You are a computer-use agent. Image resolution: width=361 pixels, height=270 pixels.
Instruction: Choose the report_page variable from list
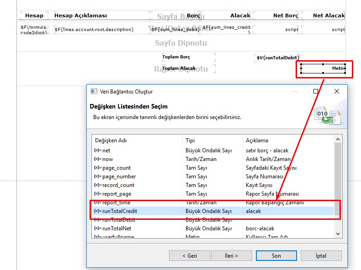(x=117, y=194)
